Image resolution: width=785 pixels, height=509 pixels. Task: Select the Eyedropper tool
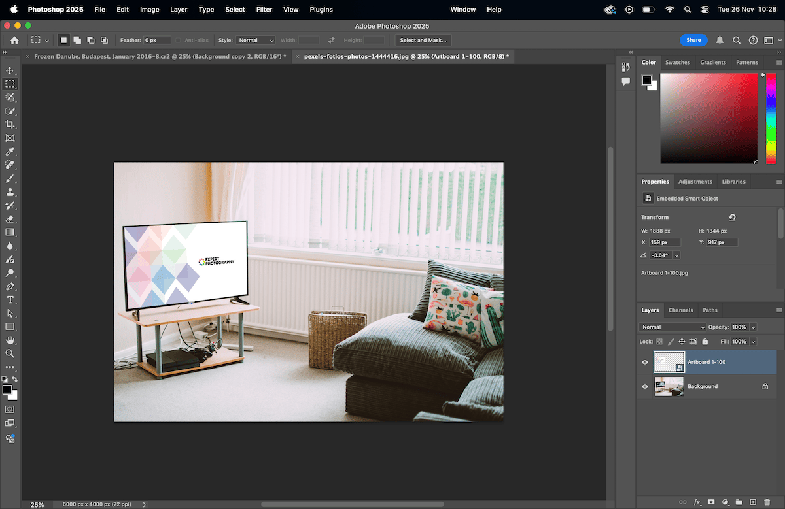click(x=10, y=151)
